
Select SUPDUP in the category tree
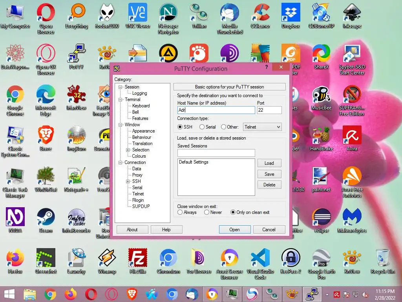[x=141, y=206]
